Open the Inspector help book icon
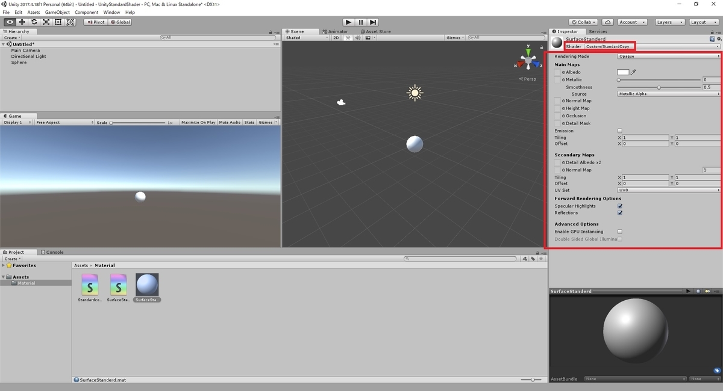Image resolution: width=723 pixels, height=391 pixels. point(712,39)
